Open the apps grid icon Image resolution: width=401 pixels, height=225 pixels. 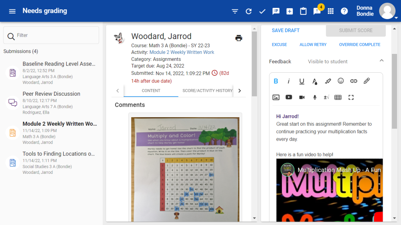331,11
